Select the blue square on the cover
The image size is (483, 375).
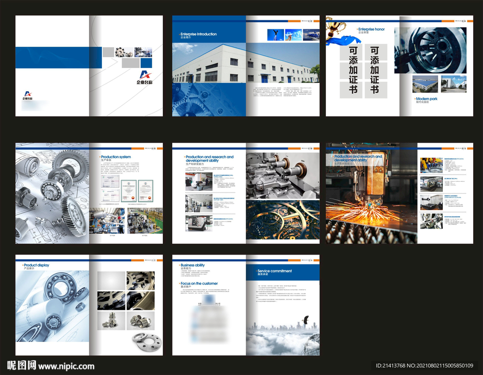click(x=146, y=63)
